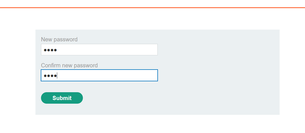Click the "New password" label text
Viewport: 305px width, 133px height.
[59, 39]
